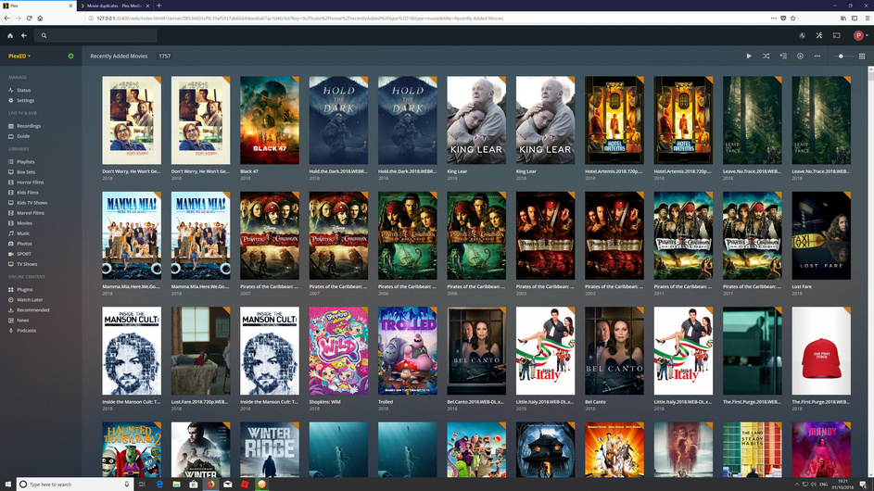Switch to the Plex browser tab
This screenshot has width=874, height=491.
click(37, 6)
